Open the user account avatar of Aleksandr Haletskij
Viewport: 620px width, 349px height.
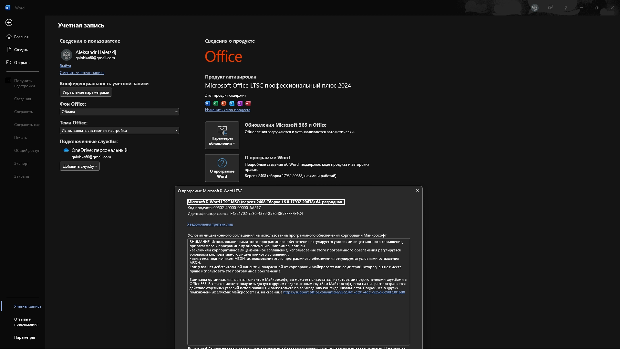66,55
